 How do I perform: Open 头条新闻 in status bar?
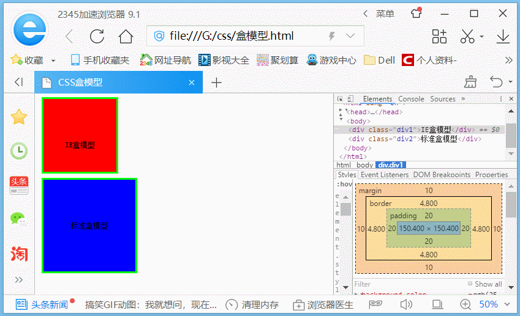45,304
